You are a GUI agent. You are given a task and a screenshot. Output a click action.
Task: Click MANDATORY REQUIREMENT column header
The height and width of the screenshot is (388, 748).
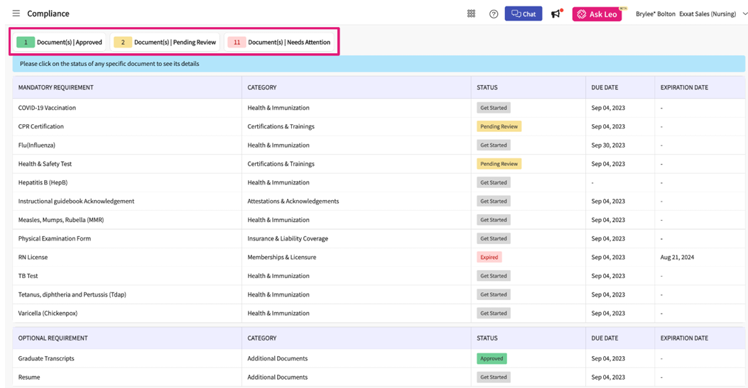click(56, 87)
